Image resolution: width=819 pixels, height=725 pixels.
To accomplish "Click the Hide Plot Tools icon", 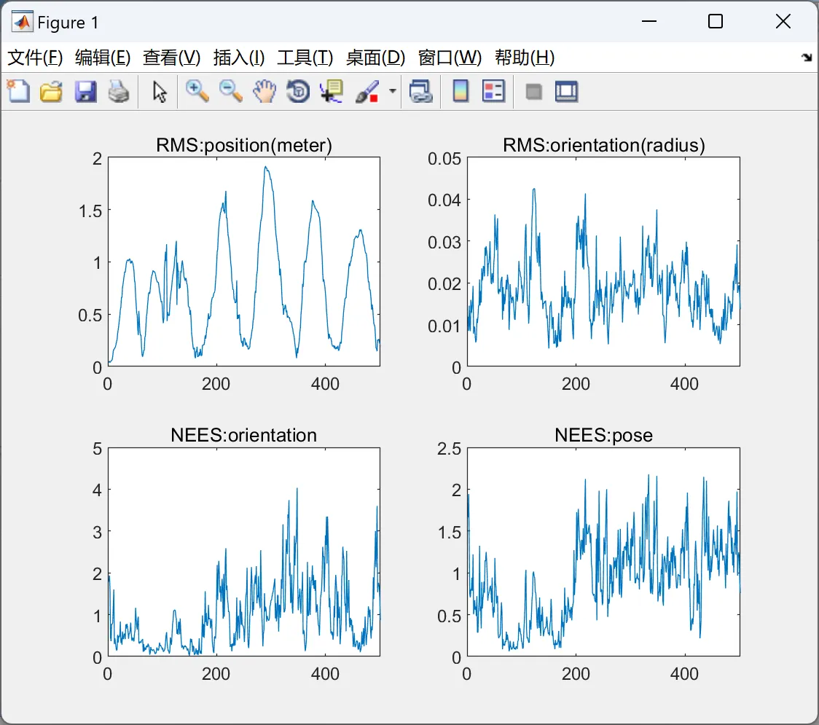I will tap(533, 92).
